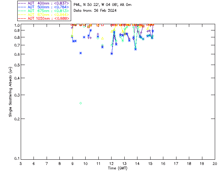The height and width of the screenshot is (177, 221).
Task: Click the y-axis tick label '0.9'
Action: tap(17, 30)
